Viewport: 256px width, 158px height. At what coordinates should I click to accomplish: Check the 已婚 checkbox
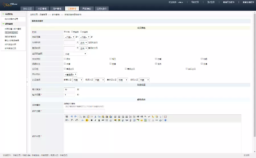111,64
